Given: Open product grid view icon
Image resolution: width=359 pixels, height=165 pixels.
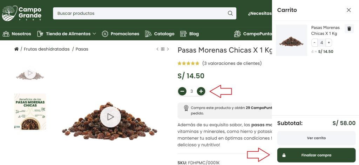Looking at the screenshot, I should 163,49.
